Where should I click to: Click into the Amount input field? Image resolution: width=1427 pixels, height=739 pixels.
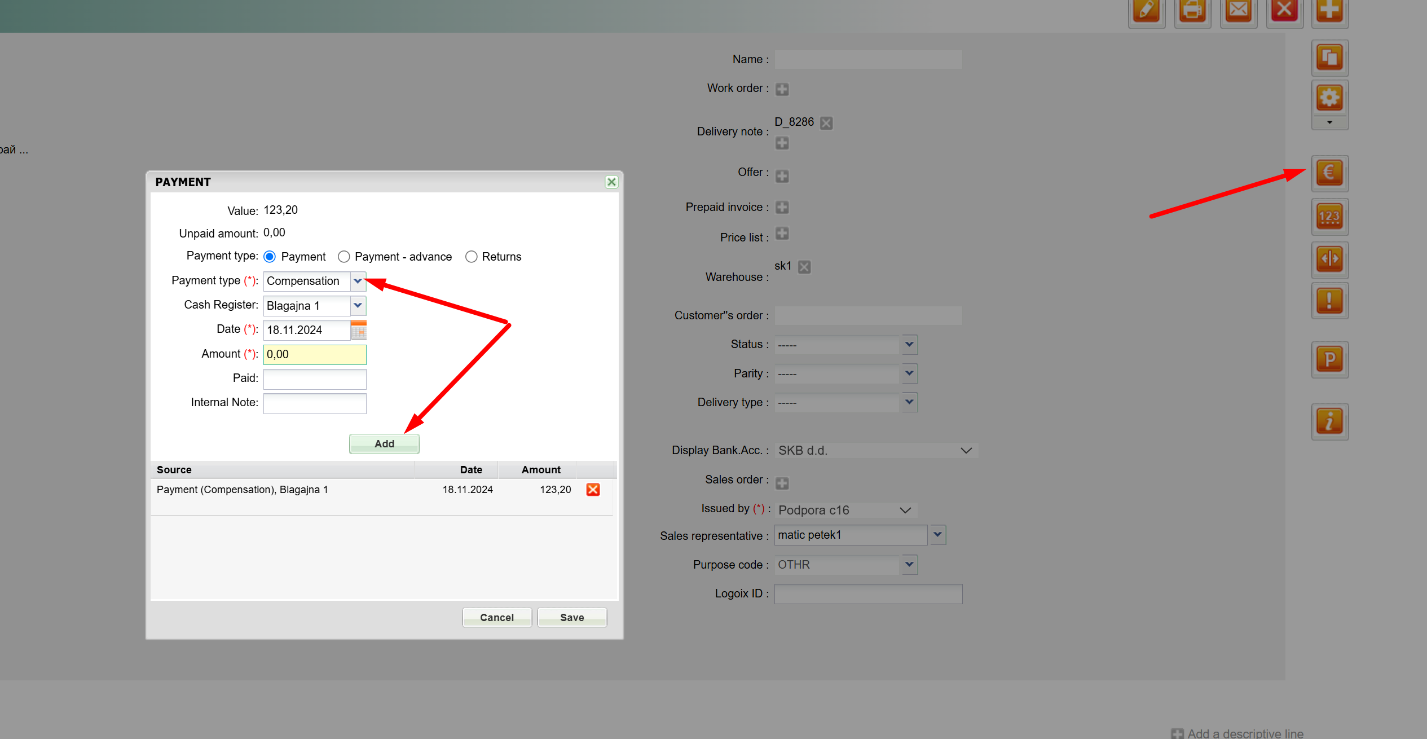point(315,354)
